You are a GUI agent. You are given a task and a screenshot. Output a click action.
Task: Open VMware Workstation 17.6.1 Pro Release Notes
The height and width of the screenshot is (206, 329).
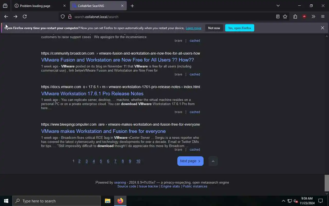click(x=92, y=93)
